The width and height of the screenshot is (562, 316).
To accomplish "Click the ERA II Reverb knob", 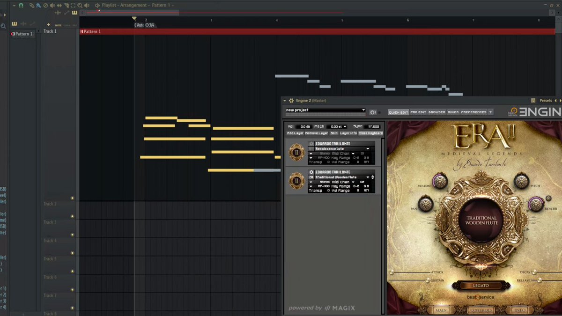I will click(536, 204).
